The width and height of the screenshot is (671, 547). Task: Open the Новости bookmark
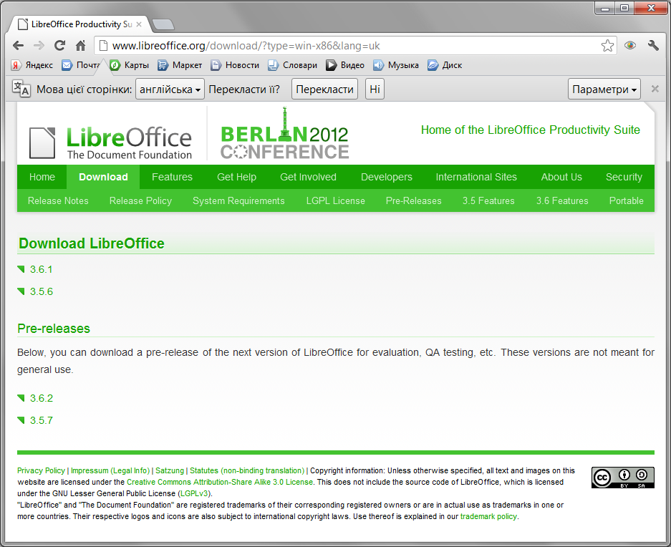pos(235,65)
